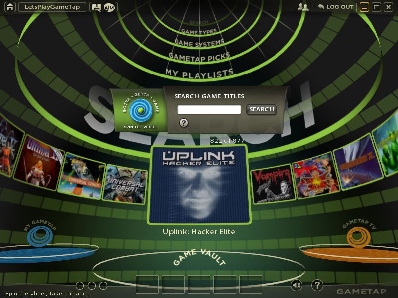Select the Universal Chaos game cover
398x298 pixels.
pyautogui.click(x=81, y=176)
